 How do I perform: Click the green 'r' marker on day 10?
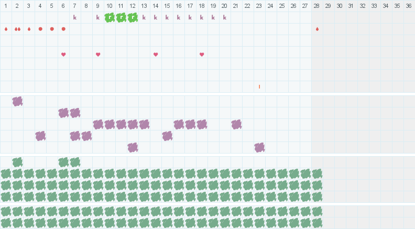pyautogui.click(x=110, y=17)
